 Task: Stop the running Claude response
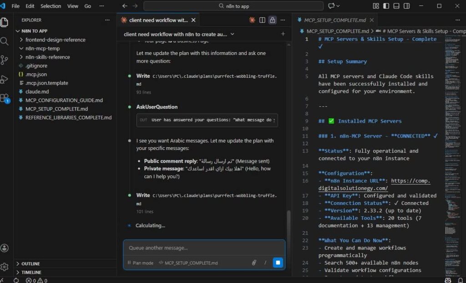pyautogui.click(x=278, y=263)
